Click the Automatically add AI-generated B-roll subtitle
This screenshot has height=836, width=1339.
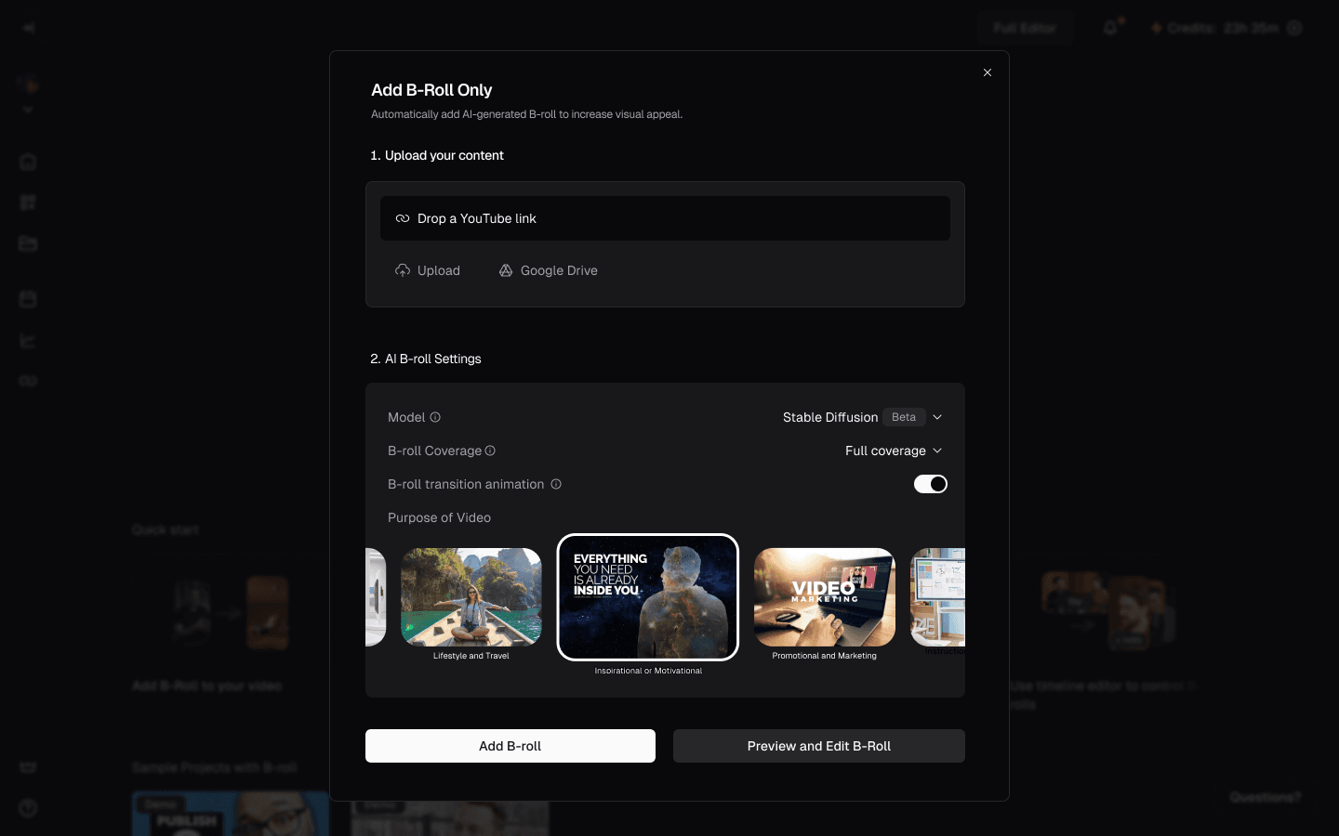(527, 114)
